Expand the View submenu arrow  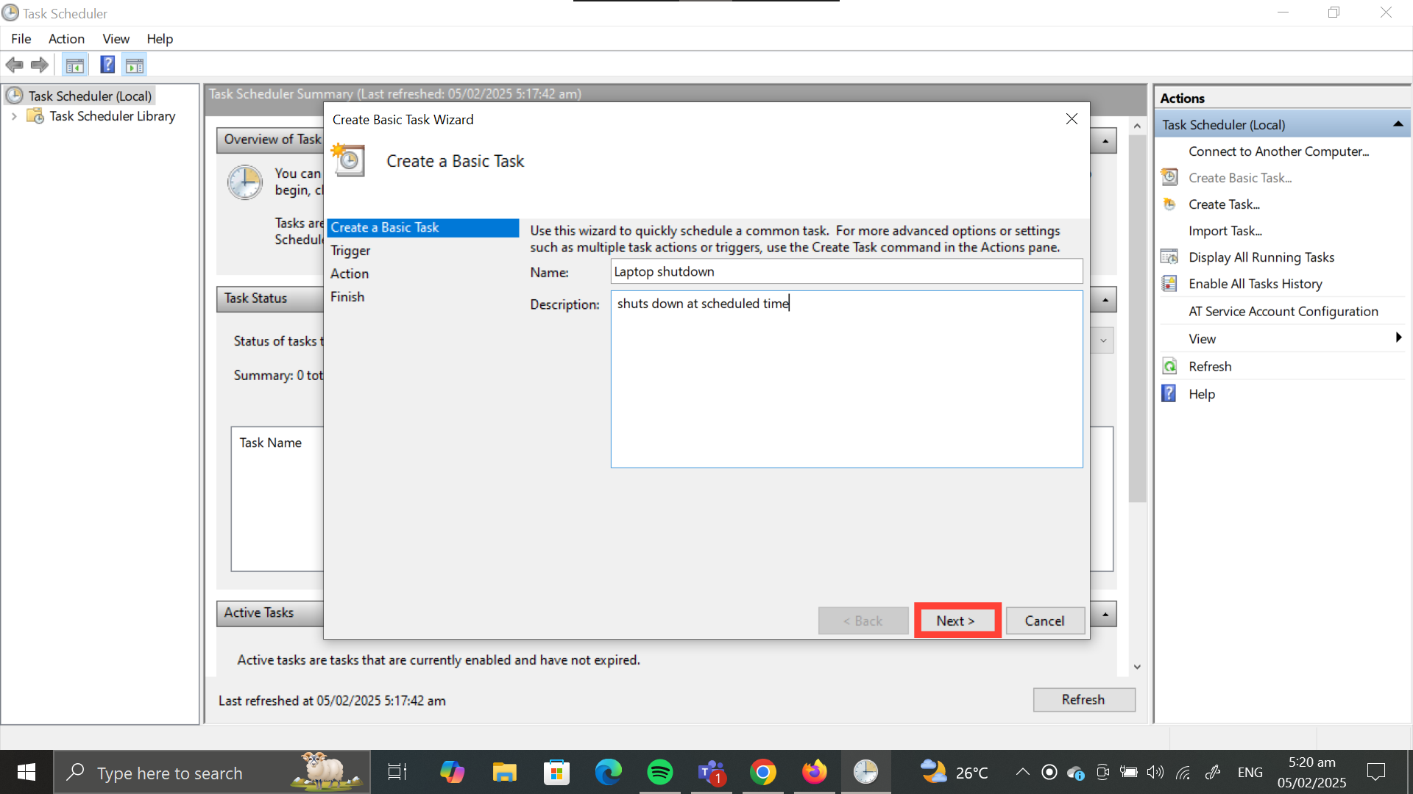[1398, 337]
